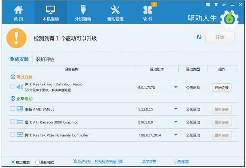Click 重新安装 for ATI Radeon 3000
Viewport: 246px width, 168px height.
pos(222,122)
